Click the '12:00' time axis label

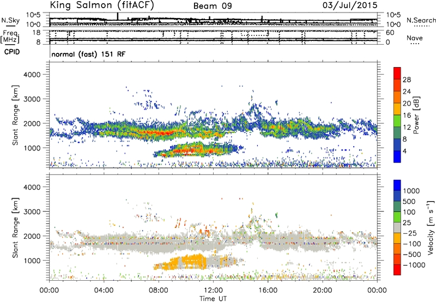pos(213,291)
